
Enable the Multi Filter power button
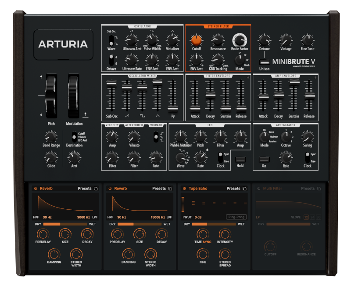(x=258, y=189)
